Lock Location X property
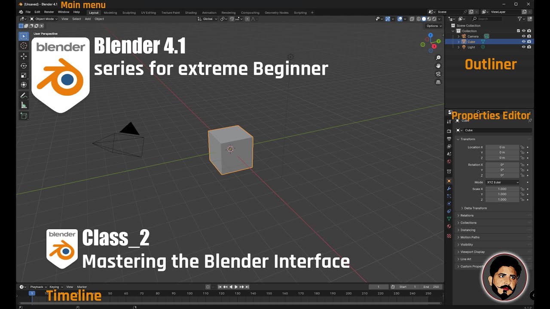Image resolution: width=550 pixels, height=309 pixels. click(x=522, y=147)
